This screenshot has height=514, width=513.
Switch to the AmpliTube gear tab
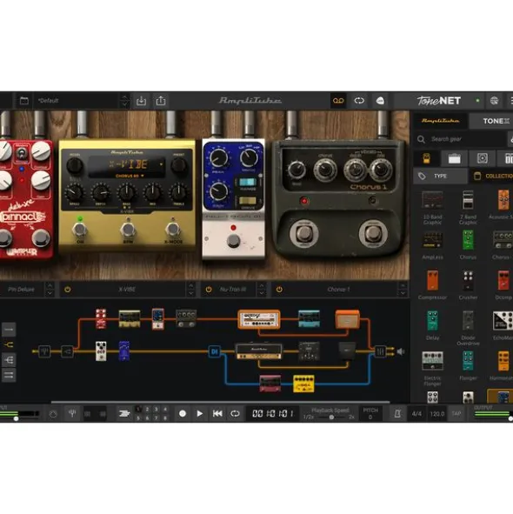click(440, 121)
